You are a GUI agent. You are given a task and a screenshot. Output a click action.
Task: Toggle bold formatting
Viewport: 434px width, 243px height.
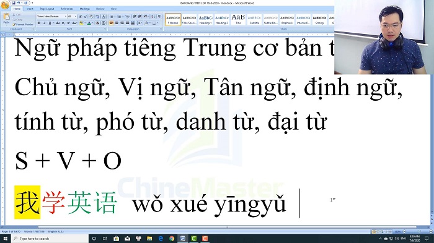pyautogui.click(x=39, y=23)
